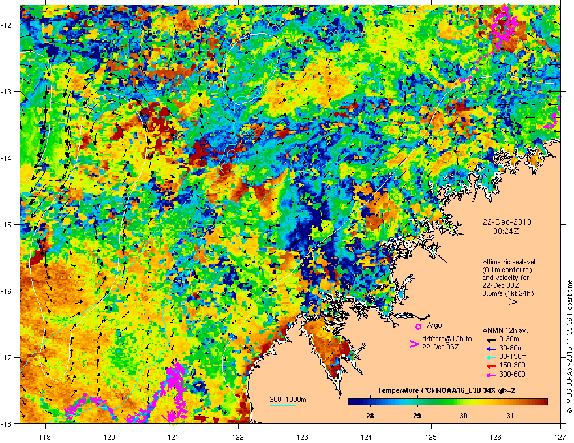574x443 pixels.
Task: Click the 0.5m/s velocity scale reference arrow
Action: pos(504,302)
